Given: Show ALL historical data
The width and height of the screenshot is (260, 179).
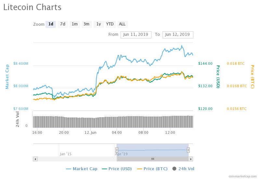Looking at the screenshot, I should pyautogui.click(x=122, y=24).
